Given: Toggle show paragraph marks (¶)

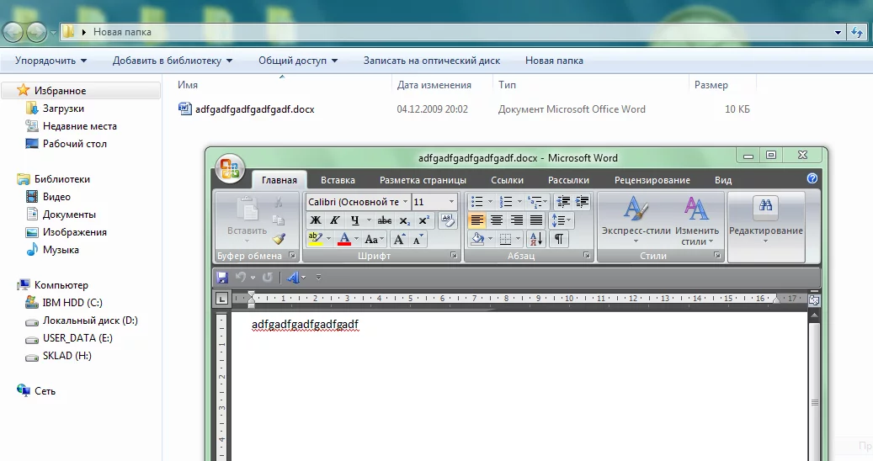Looking at the screenshot, I should [x=558, y=239].
